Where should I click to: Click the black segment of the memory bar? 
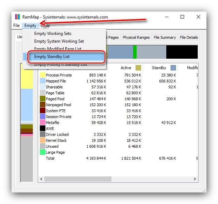point(182,52)
